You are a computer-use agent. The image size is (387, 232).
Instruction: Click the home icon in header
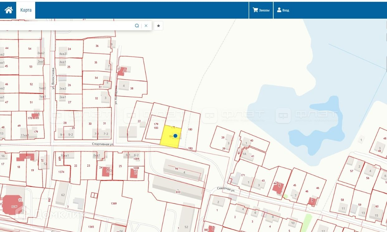point(8,10)
